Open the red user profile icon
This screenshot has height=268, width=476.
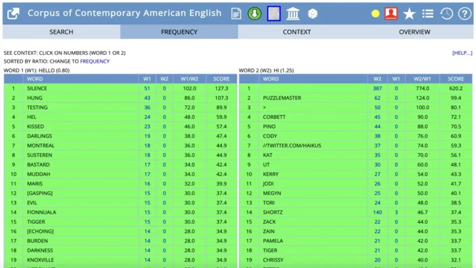click(x=391, y=14)
